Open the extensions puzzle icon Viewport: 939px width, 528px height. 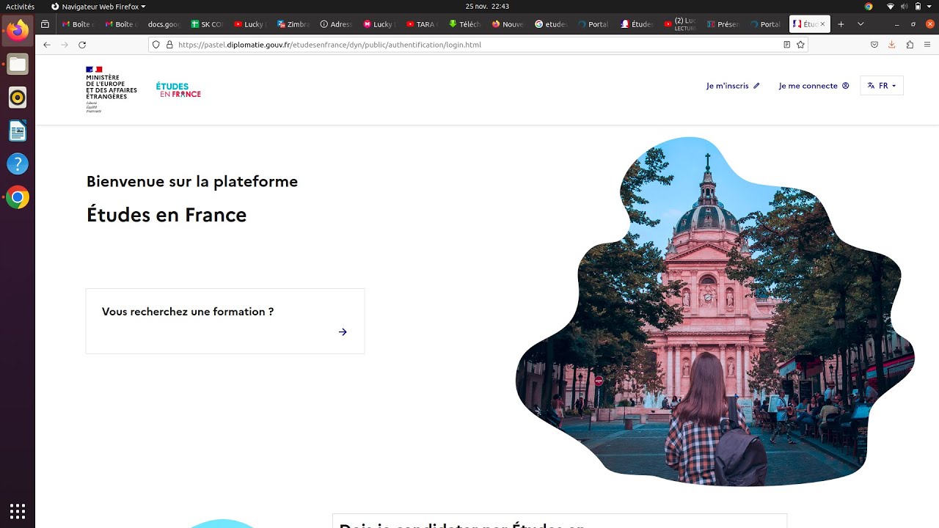tap(910, 45)
